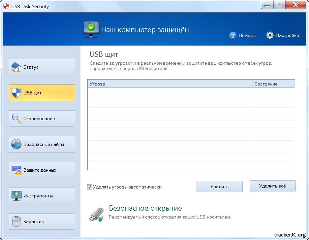Click the padlock monitor icon for Защита данных
Viewport: 309px width, 240px height.
(x=16, y=170)
